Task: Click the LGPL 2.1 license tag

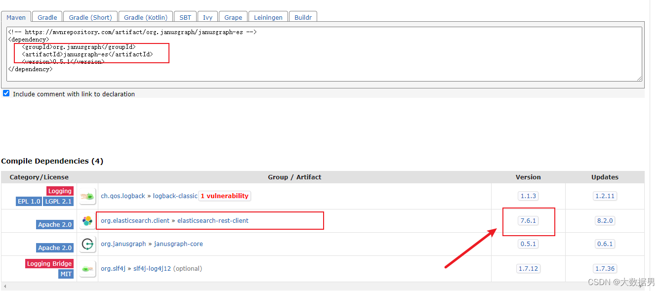Action: (x=59, y=202)
